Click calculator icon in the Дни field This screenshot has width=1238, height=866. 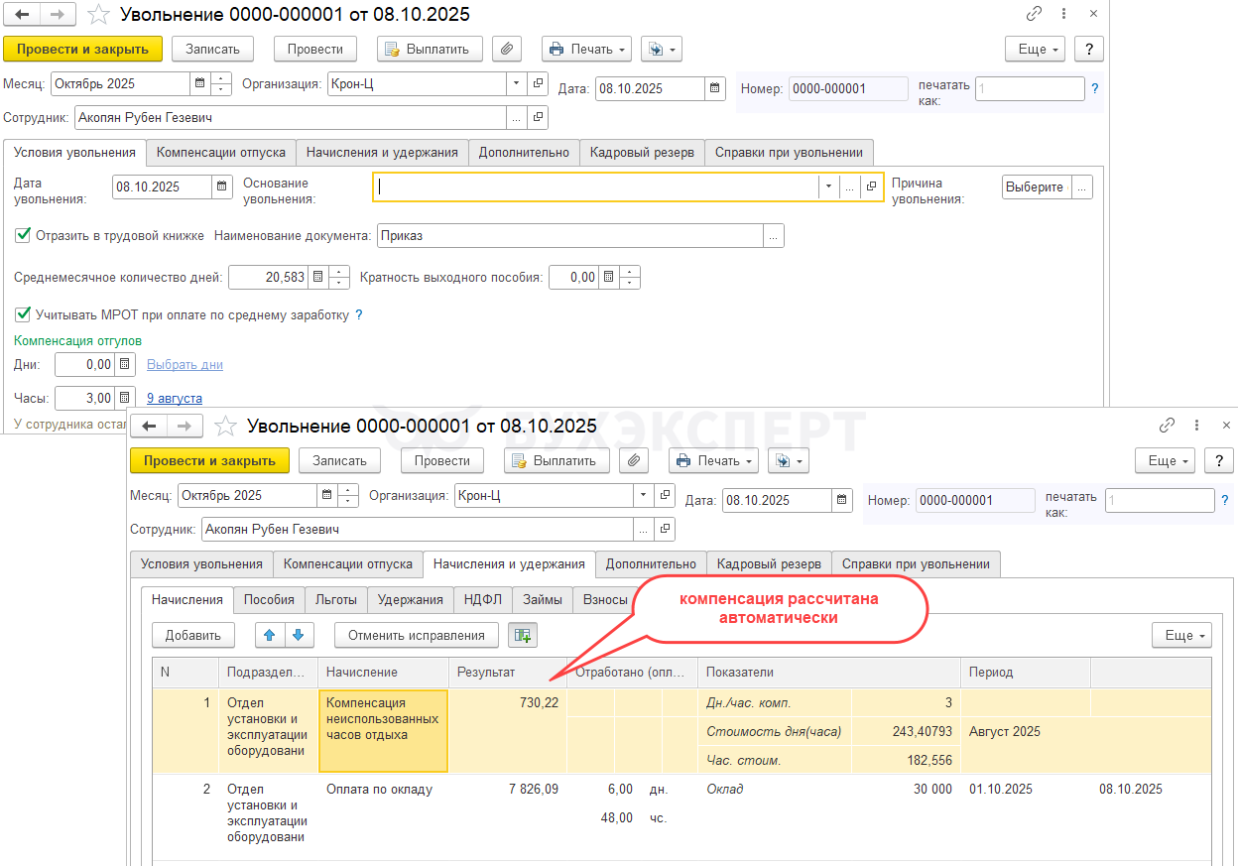point(125,365)
